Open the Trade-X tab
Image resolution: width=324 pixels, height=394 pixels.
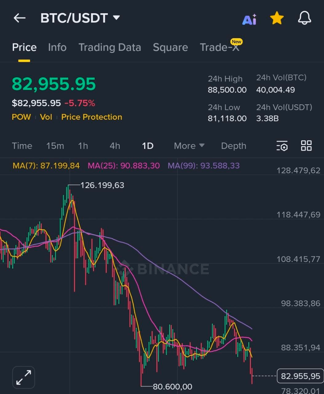click(219, 47)
